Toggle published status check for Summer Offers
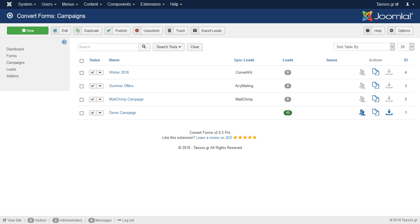The image size is (420, 224). point(93,86)
